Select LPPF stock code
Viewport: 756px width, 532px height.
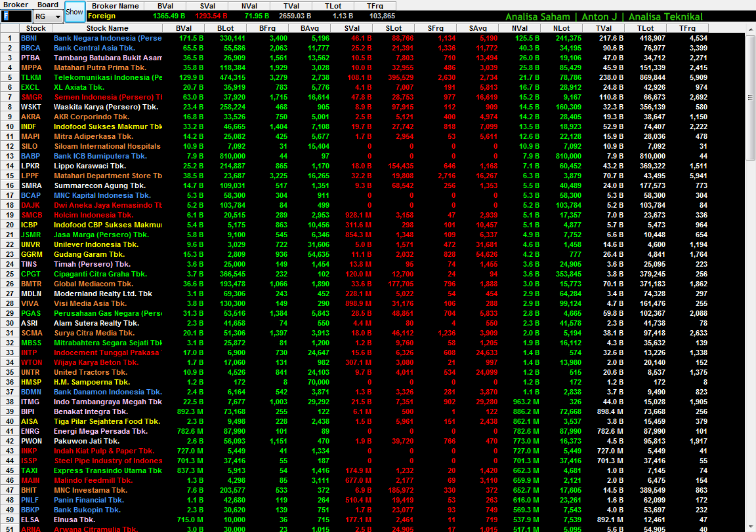click(30, 176)
